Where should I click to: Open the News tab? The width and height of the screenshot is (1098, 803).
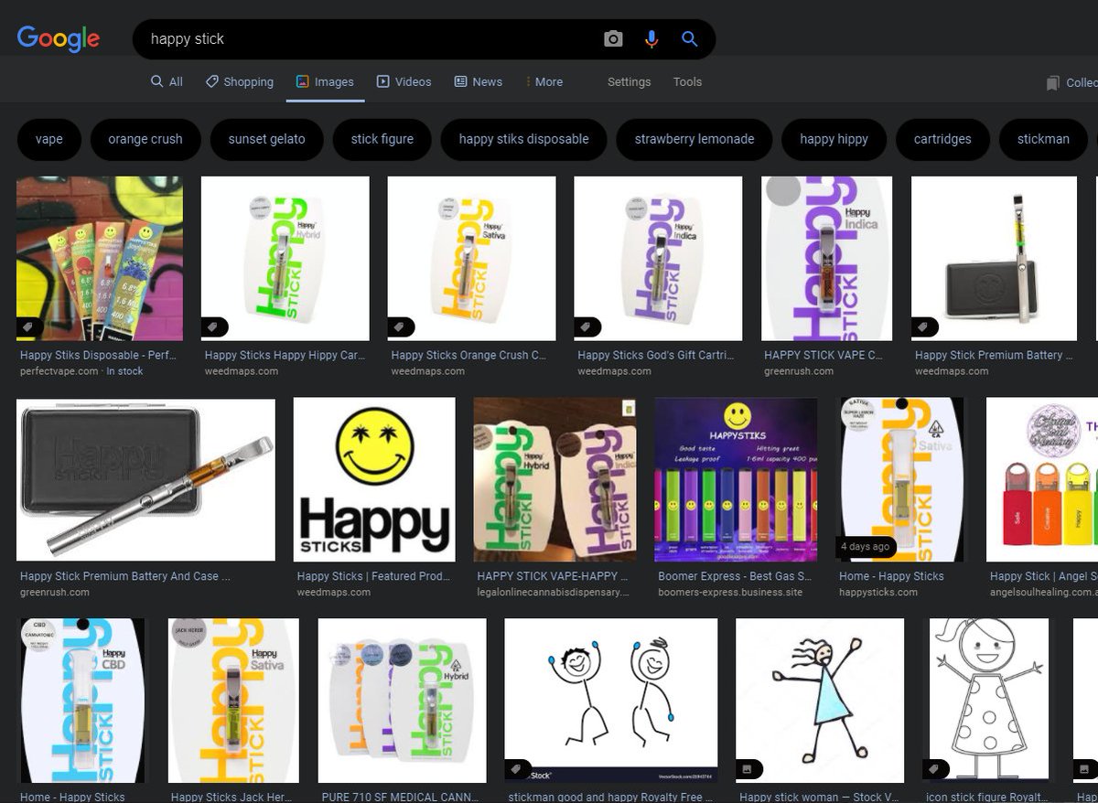tap(479, 81)
